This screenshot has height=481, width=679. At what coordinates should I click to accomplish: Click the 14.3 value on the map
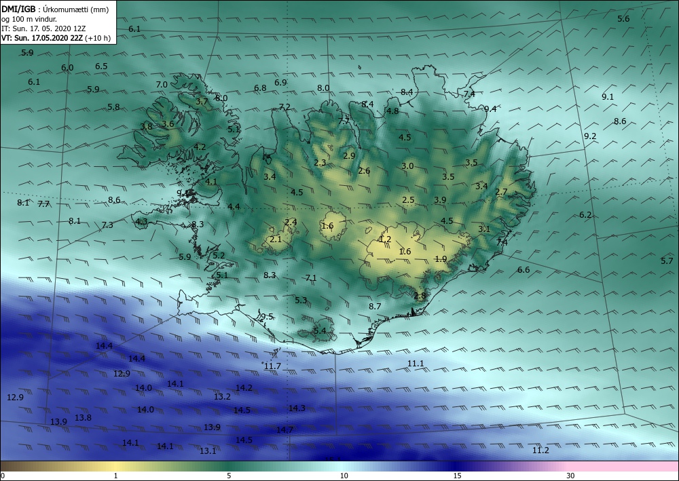[297, 408]
